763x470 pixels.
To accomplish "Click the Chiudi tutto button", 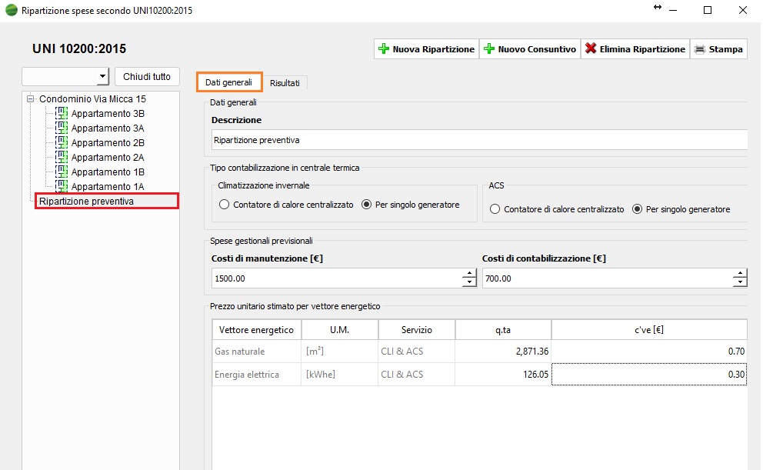I will coord(147,77).
